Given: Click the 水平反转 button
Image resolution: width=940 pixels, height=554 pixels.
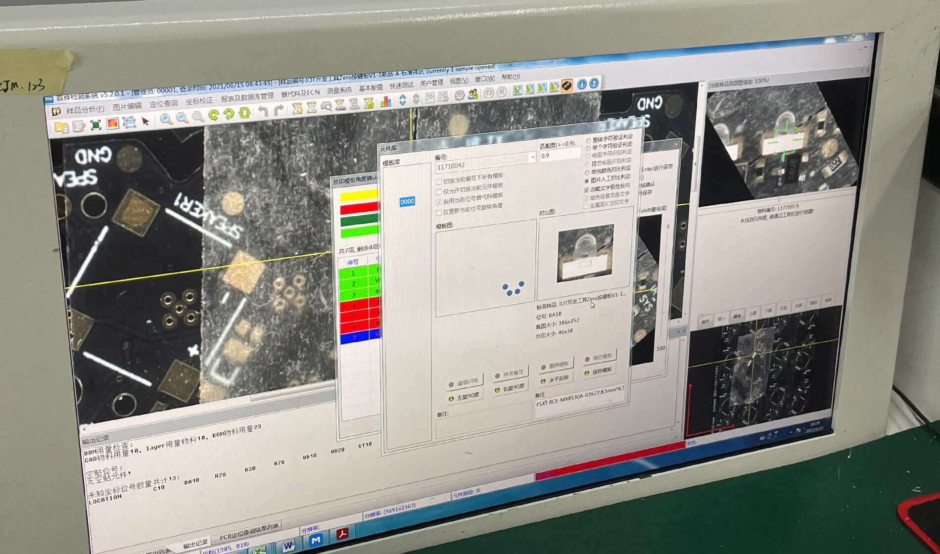Looking at the screenshot, I should point(556,379).
